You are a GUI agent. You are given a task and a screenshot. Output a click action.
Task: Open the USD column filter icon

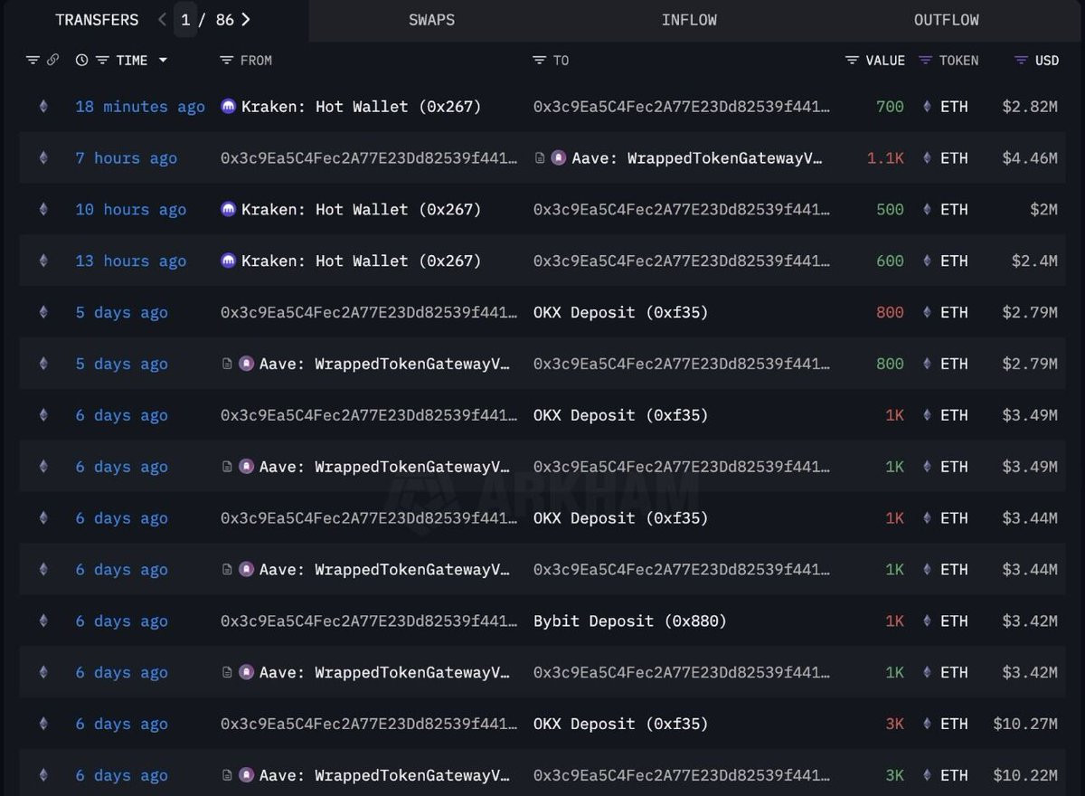(1022, 61)
